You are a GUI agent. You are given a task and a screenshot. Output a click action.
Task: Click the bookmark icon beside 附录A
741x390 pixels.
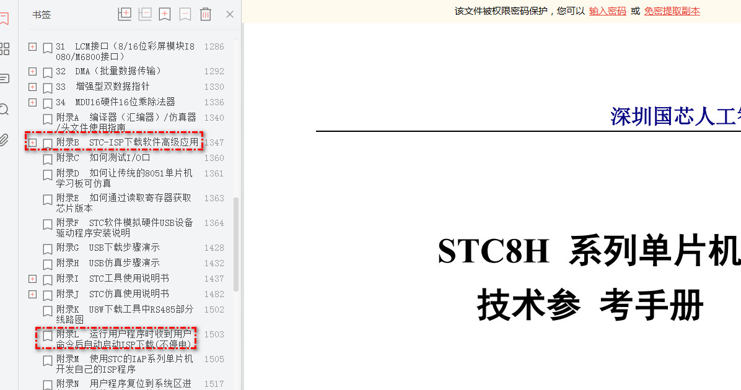(47, 118)
